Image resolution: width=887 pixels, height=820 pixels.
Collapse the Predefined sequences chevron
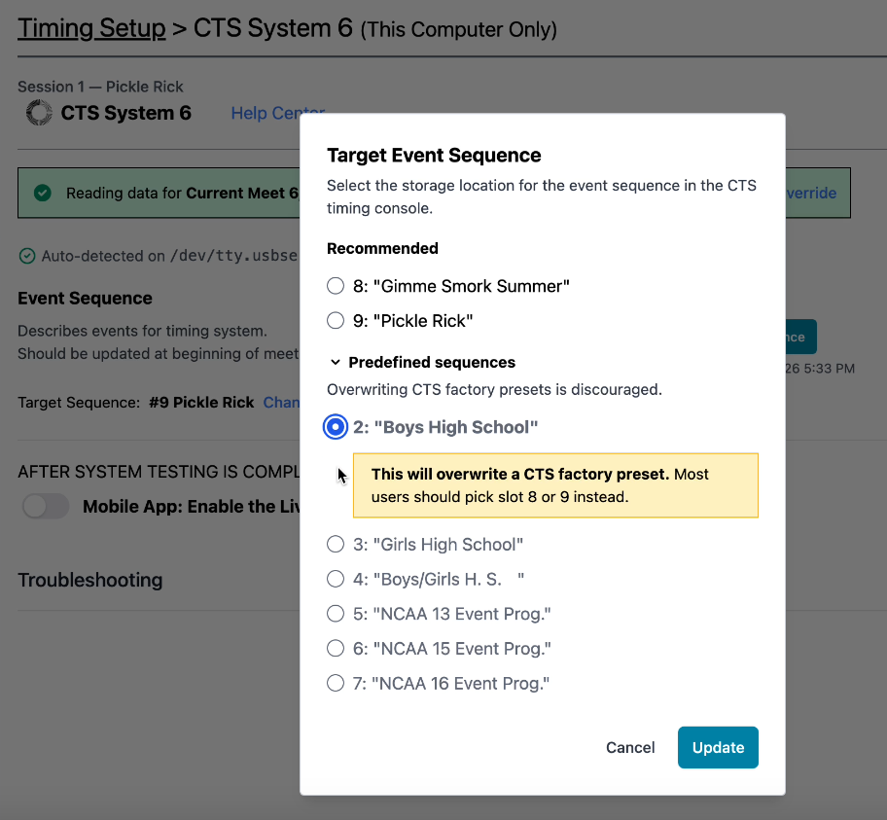tap(336, 362)
